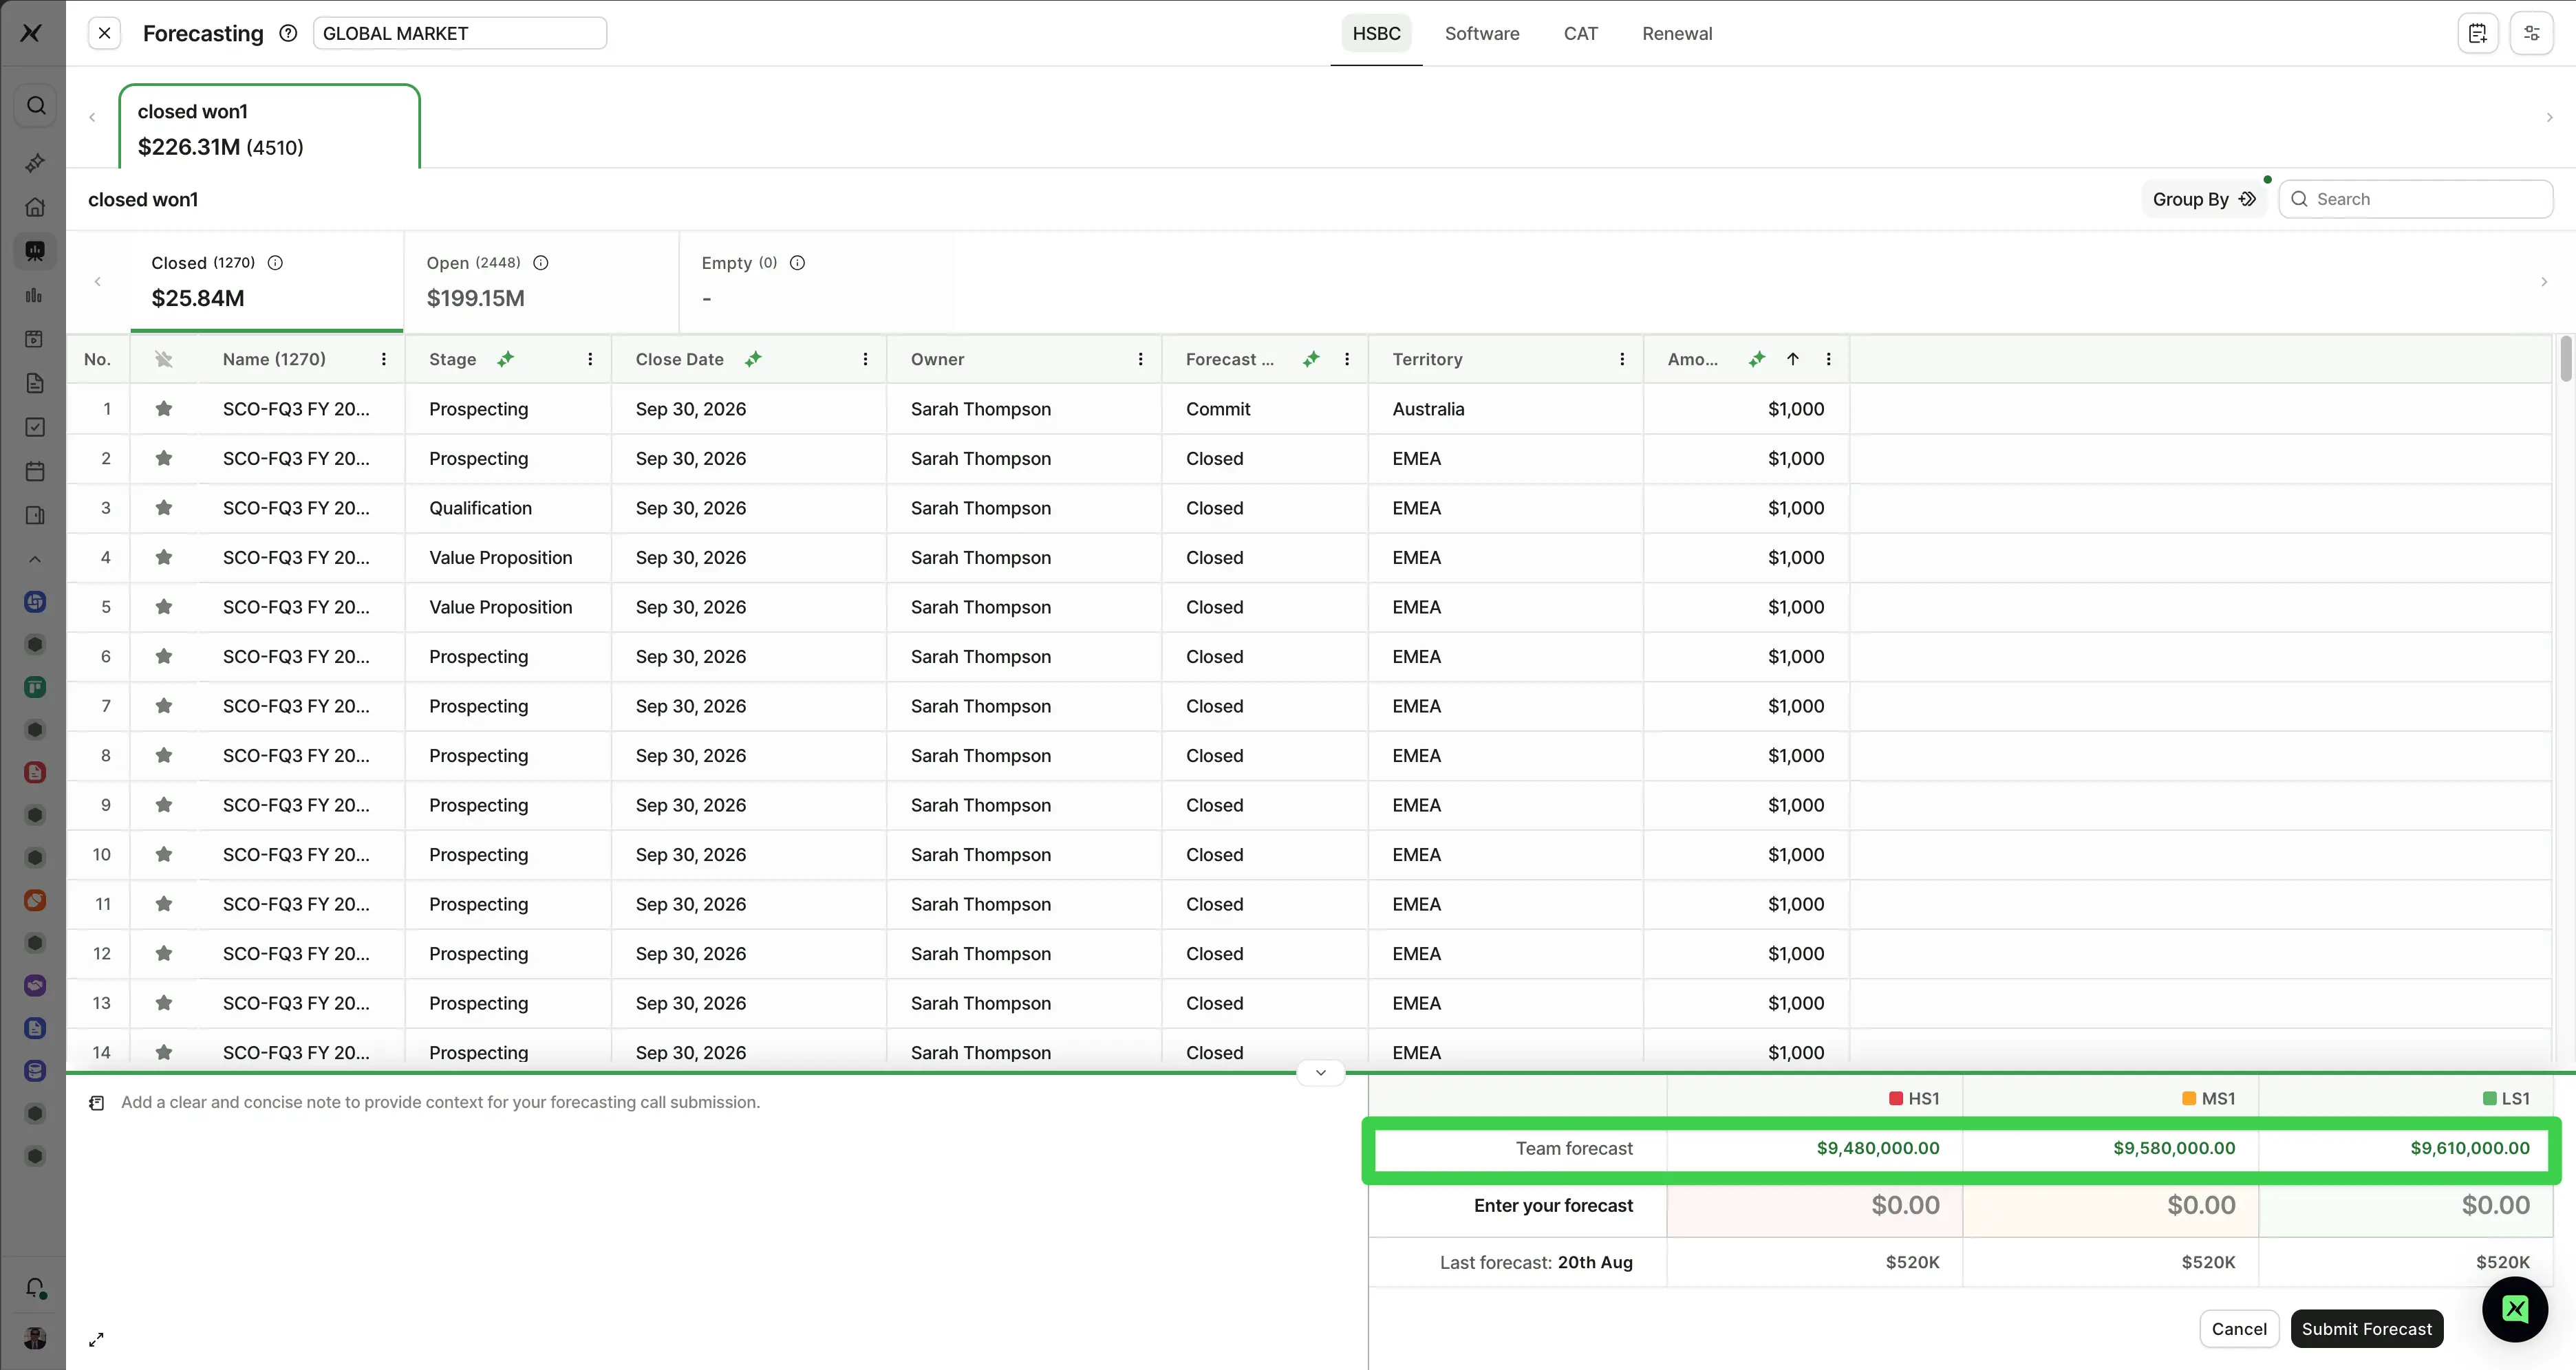
Task: Open the user avatar profile picture
Action: coord(35,1338)
